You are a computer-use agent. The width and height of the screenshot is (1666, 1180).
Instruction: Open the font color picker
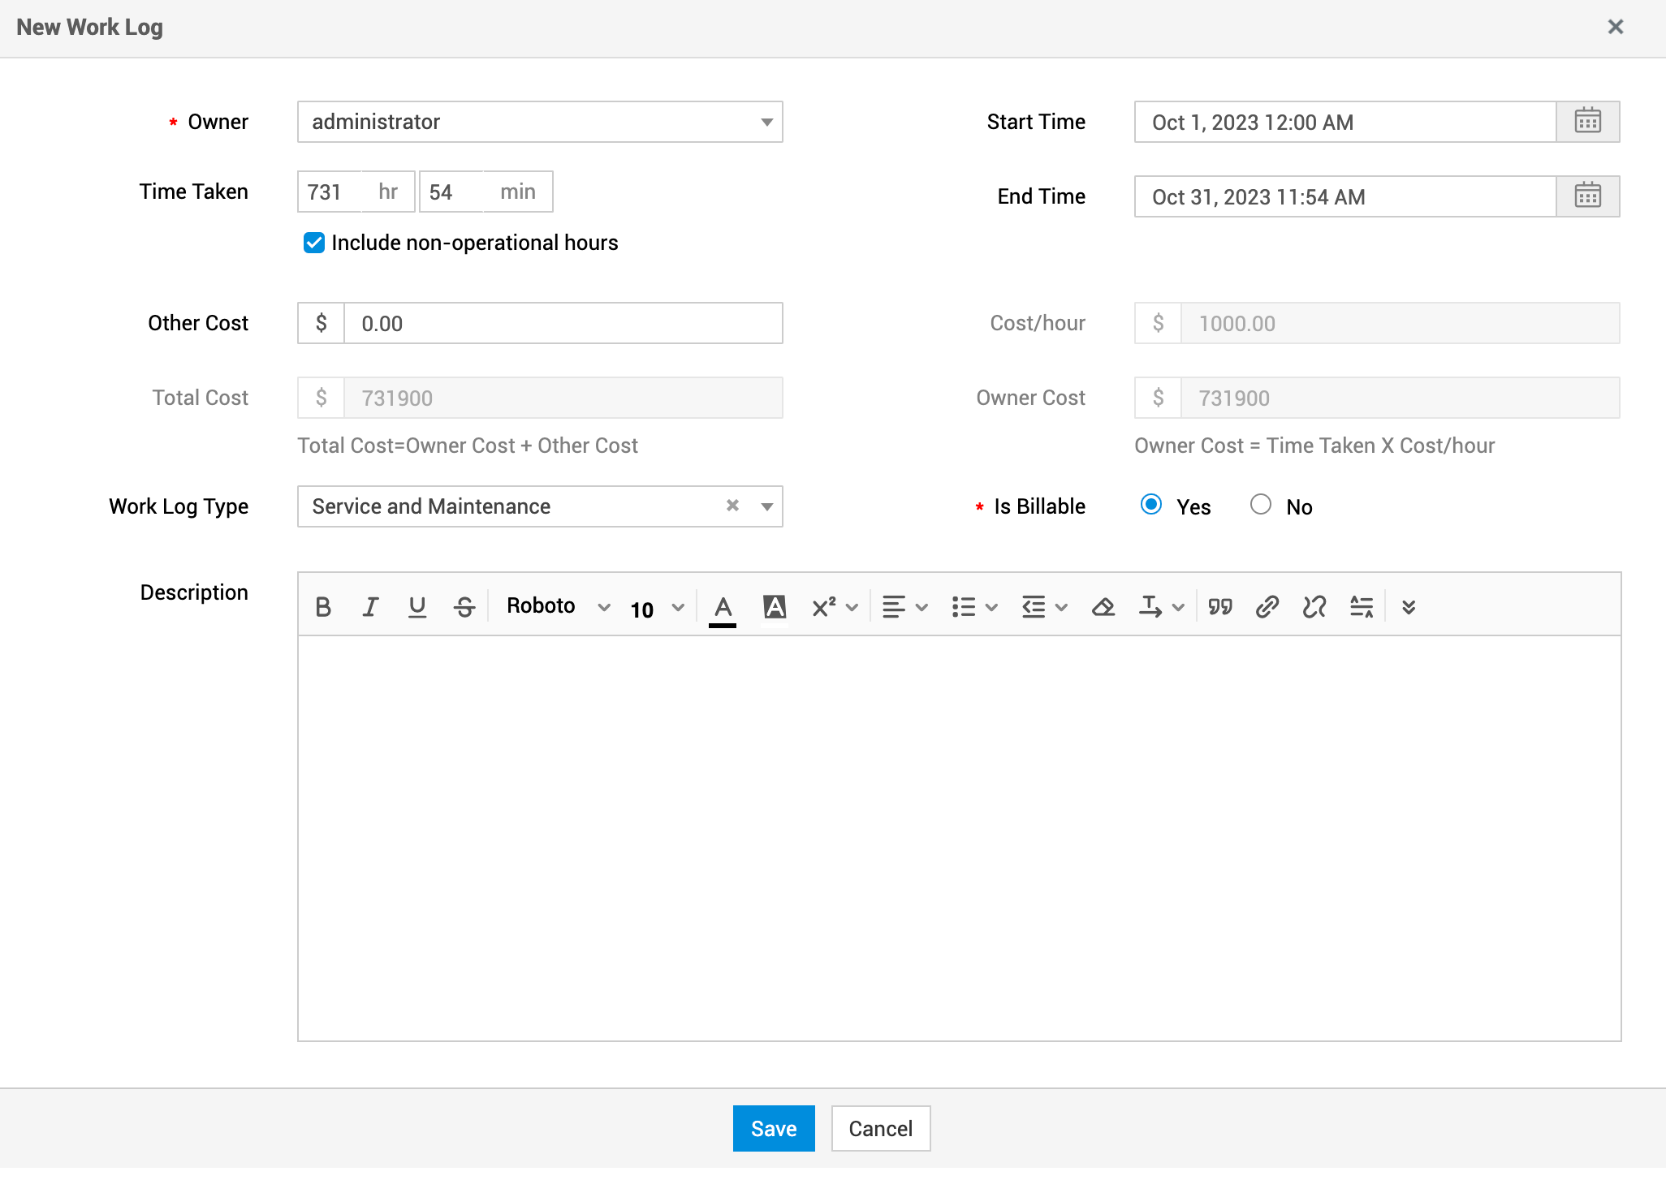(x=723, y=607)
